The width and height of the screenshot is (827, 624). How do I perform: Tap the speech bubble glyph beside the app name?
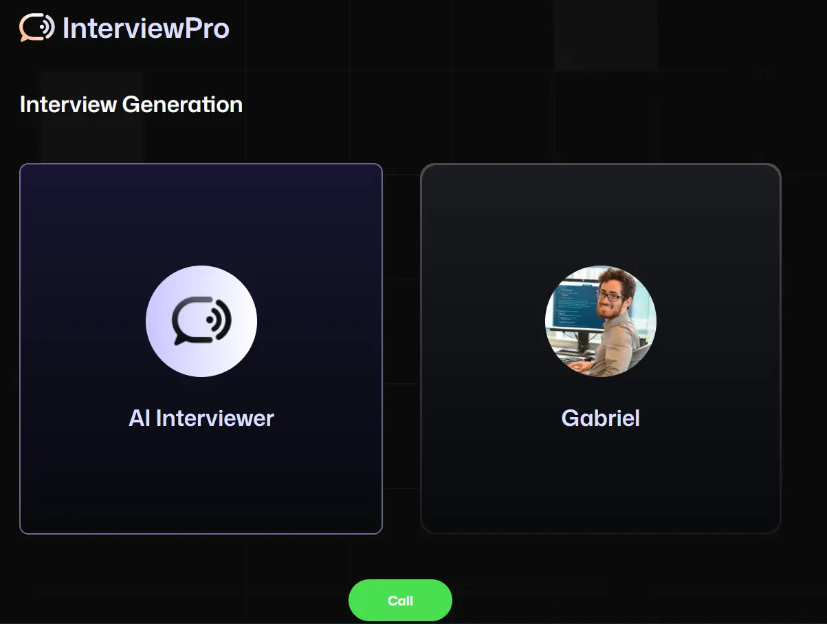click(x=36, y=28)
